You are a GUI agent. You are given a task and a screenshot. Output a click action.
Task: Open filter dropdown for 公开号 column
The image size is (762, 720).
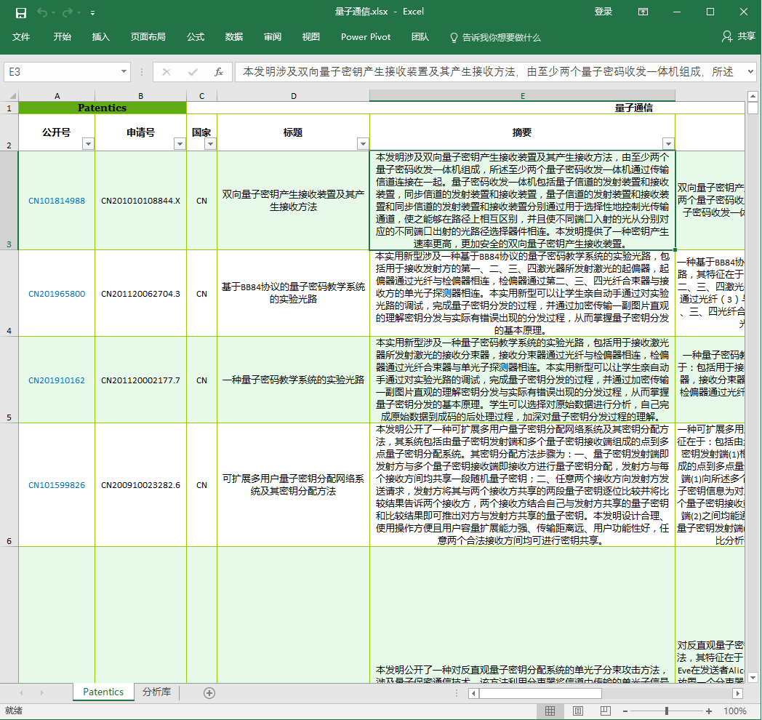pyautogui.click(x=88, y=144)
